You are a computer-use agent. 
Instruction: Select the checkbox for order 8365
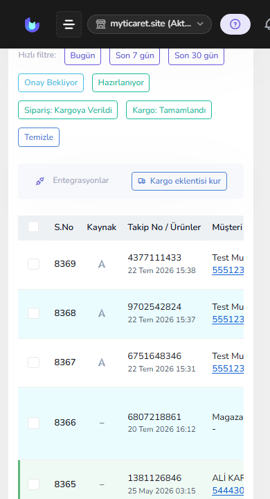pos(33,484)
